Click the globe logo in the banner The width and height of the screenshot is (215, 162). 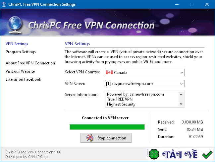click(x=15, y=25)
